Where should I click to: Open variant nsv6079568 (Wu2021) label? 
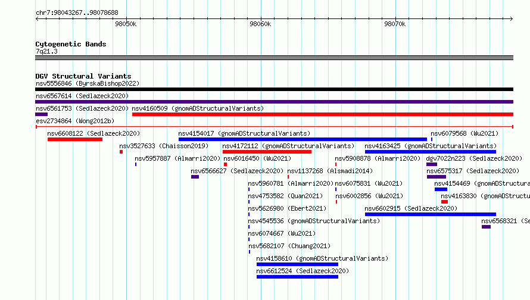coord(464,133)
